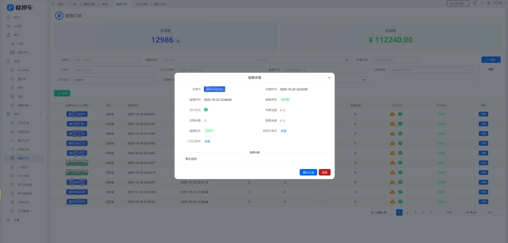Click the calendar icon in the 缴费时间 field
Viewport: 508px width, 243px height.
[x=346, y=60]
